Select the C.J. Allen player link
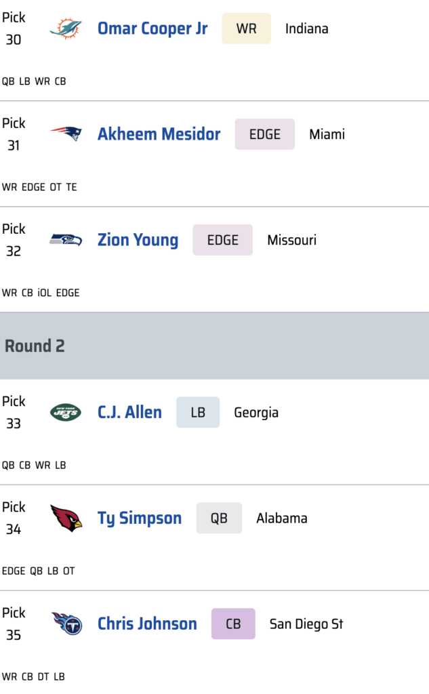This screenshot has width=429, height=694. pos(129,412)
